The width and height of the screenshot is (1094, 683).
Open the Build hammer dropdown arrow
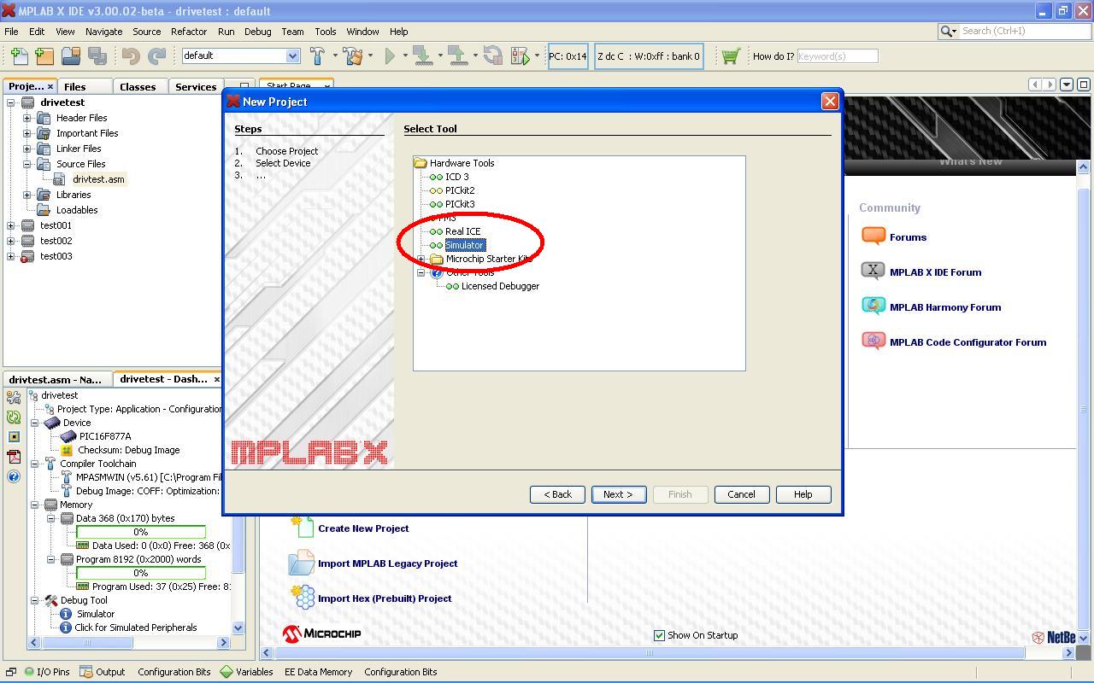click(335, 56)
